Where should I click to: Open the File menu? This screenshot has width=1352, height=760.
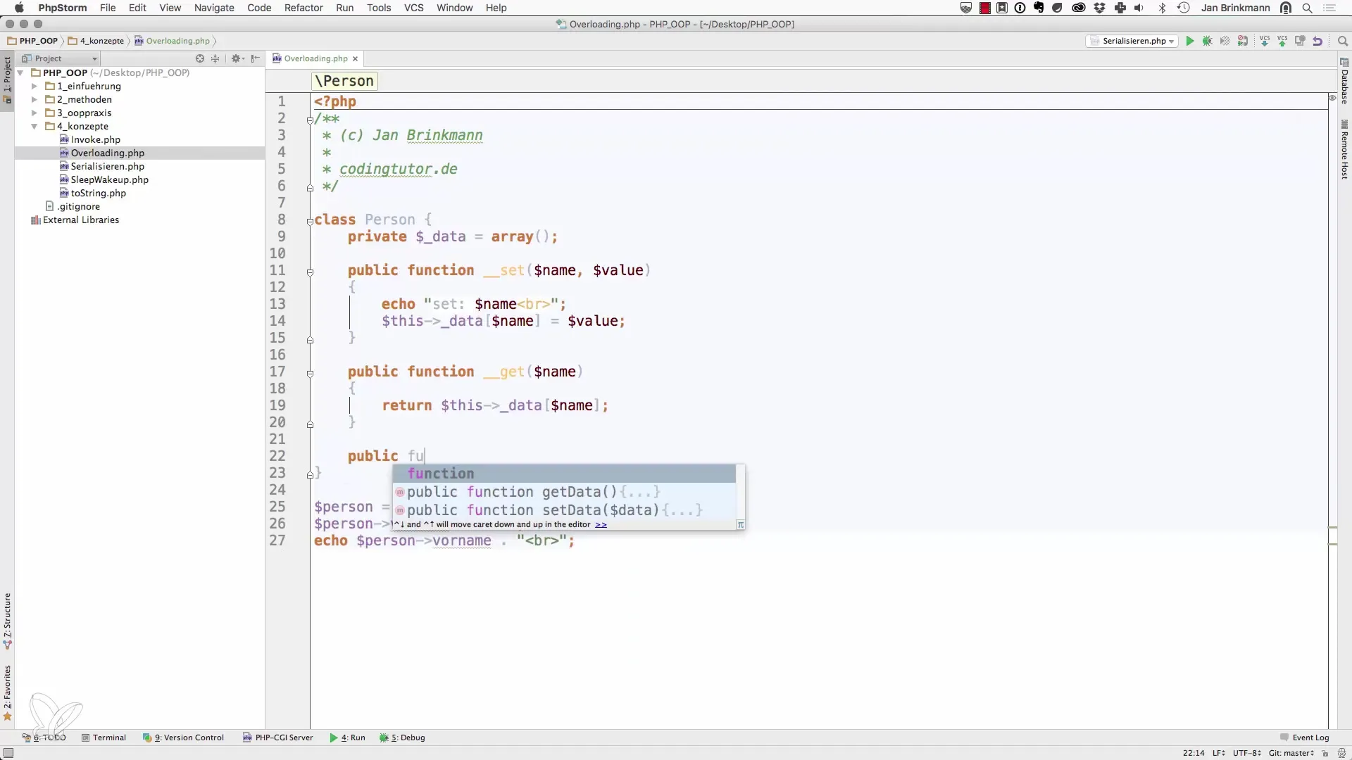108,8
